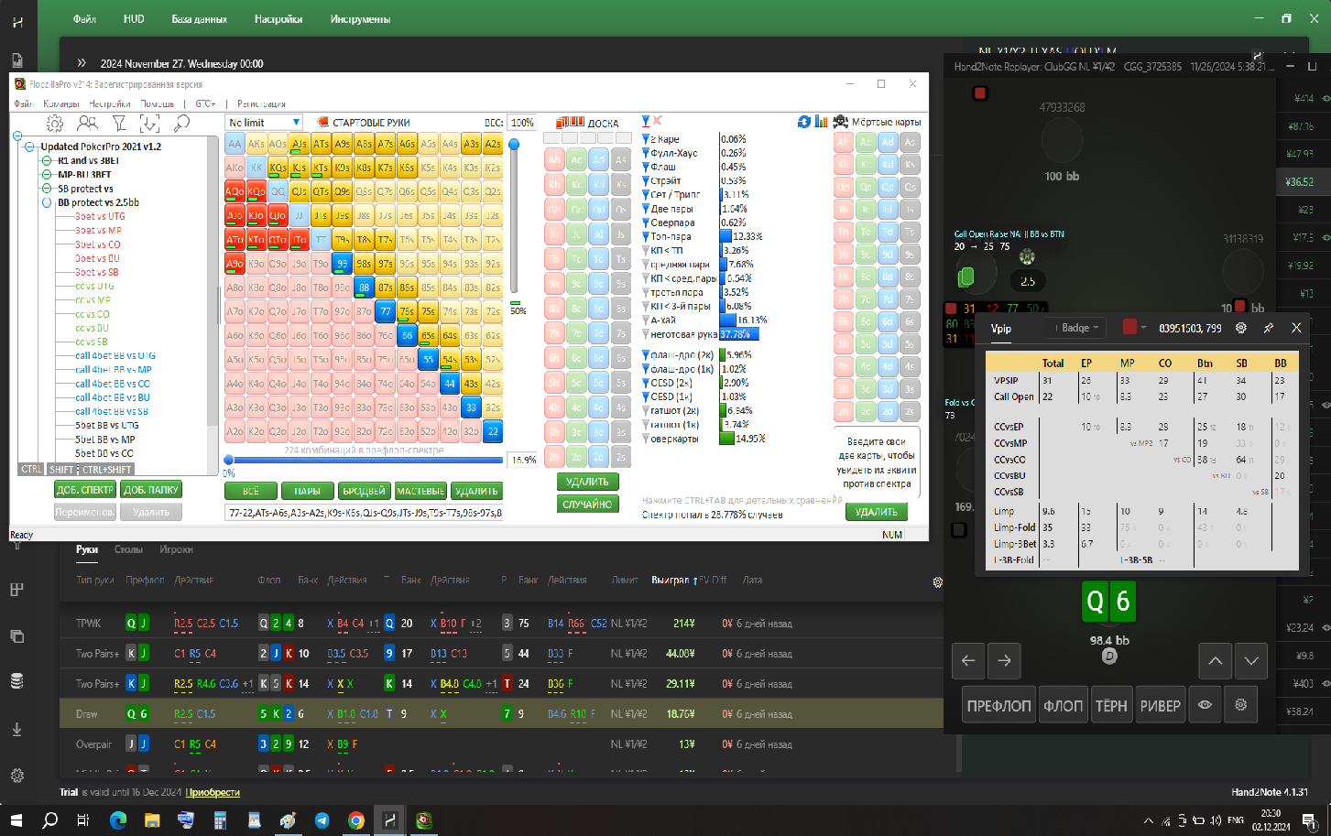
Task: Jump to ФЛОП street in replayer
Action: tap(1063, 705)
